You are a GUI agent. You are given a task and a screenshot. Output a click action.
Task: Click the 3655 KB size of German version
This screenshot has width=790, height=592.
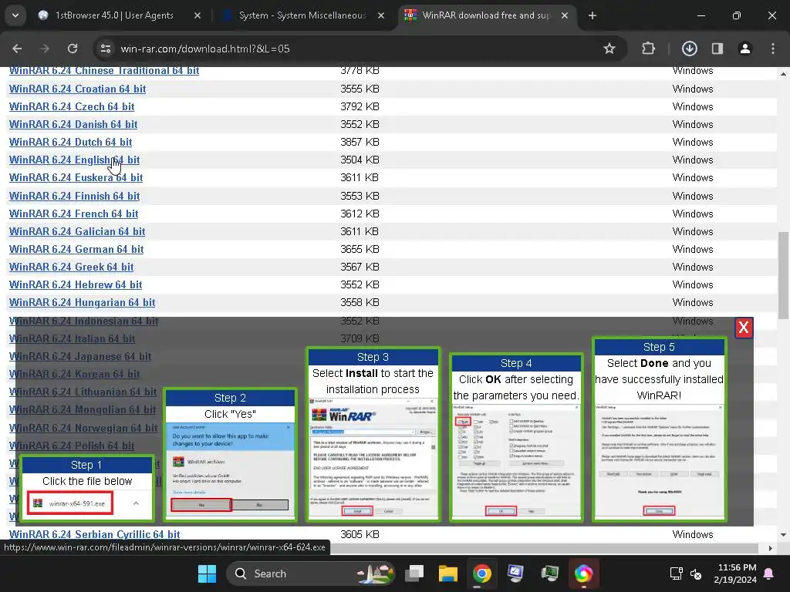(360, 249)
